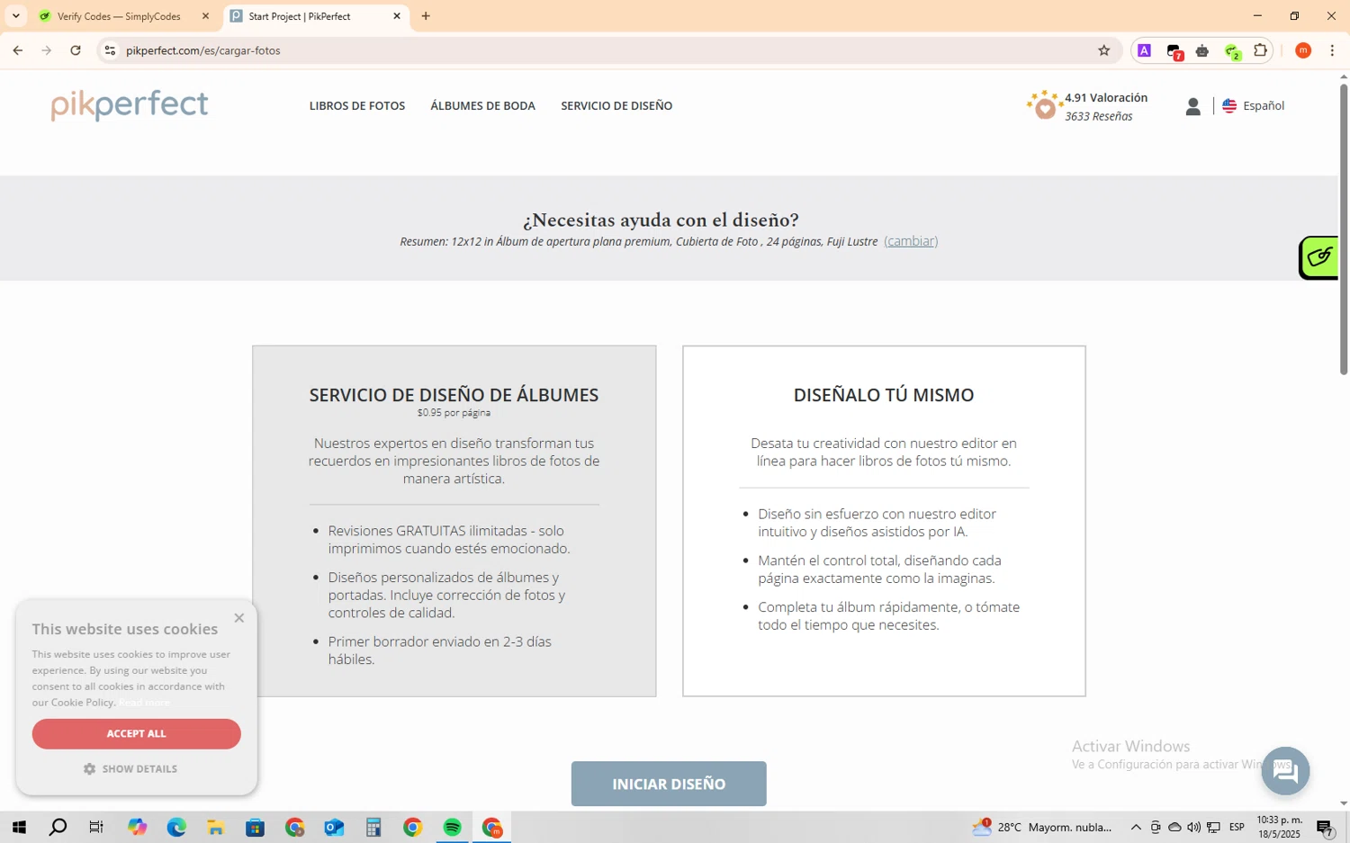
Task: Open Windows taskbar search
Action: pos(58,828)
